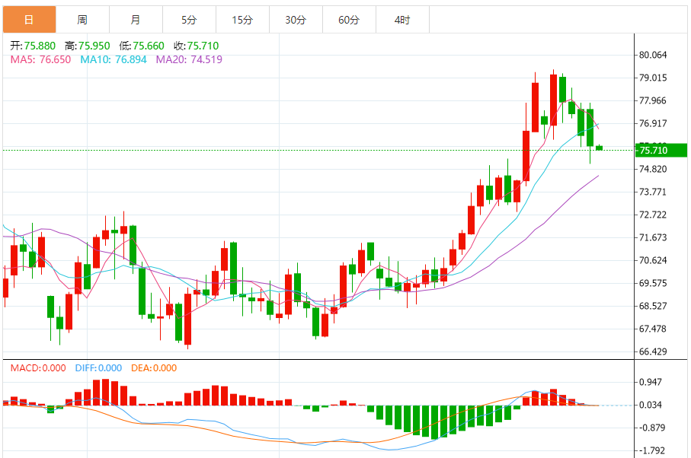Click the DEA:0.000 label
The width and height of the screenshot is (691, 458).
click(154, 367)
